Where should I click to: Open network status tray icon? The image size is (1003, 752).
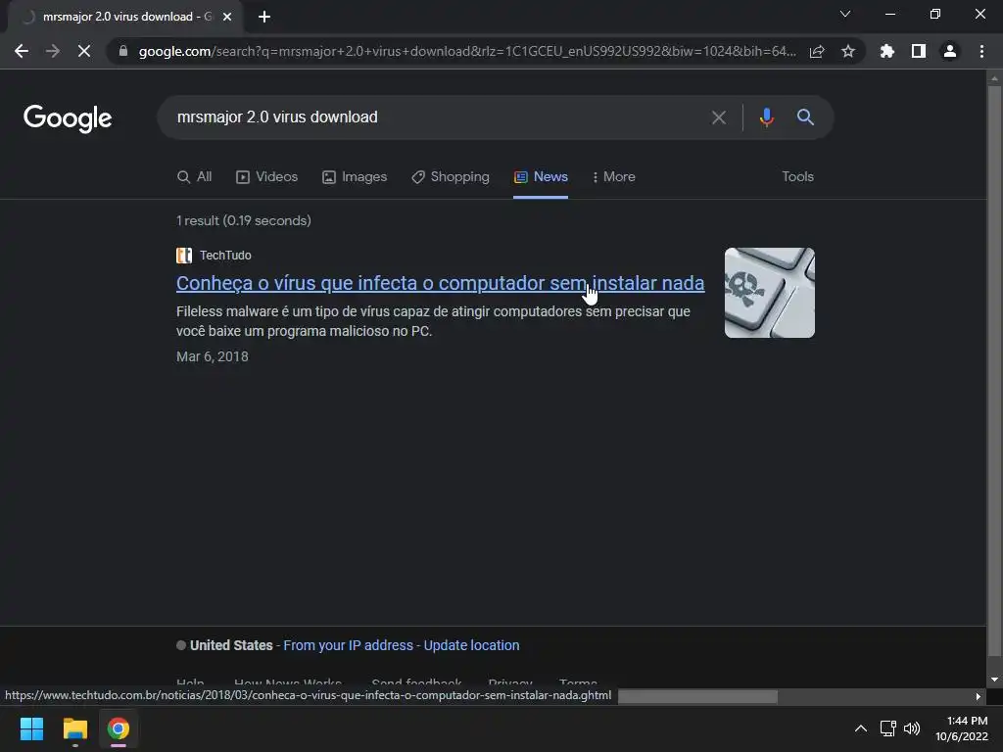887,728
